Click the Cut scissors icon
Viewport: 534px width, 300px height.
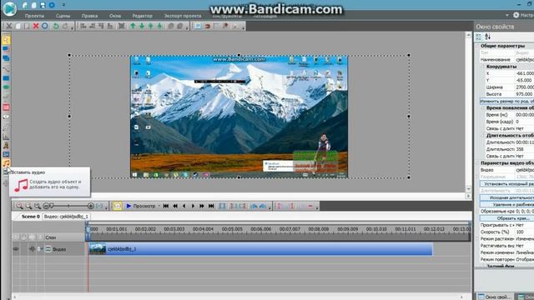point(9,26)
